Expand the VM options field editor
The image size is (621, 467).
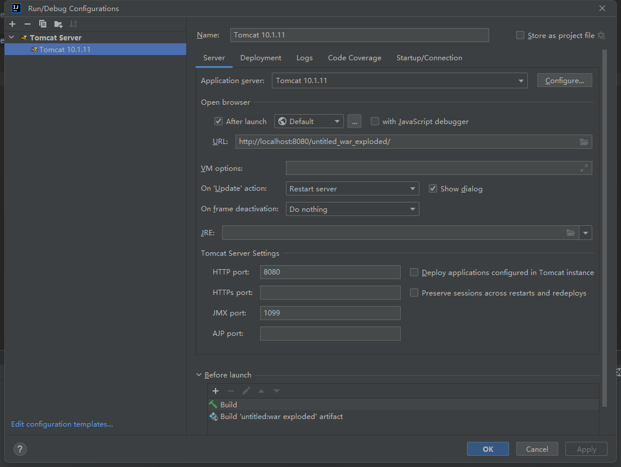point(584,169)
